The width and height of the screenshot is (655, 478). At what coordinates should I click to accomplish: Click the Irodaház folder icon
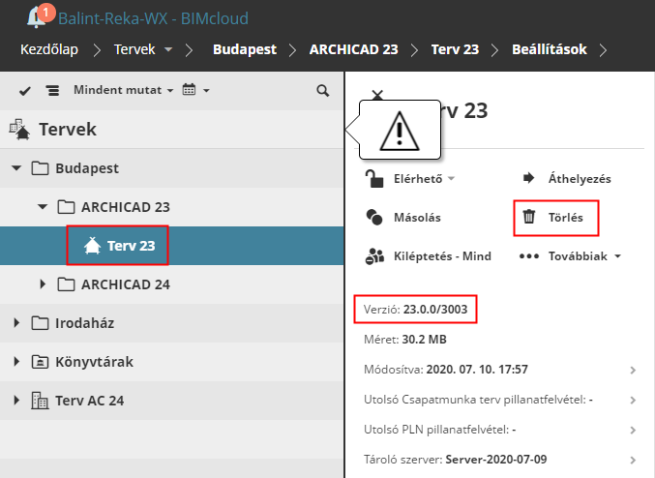40,323
